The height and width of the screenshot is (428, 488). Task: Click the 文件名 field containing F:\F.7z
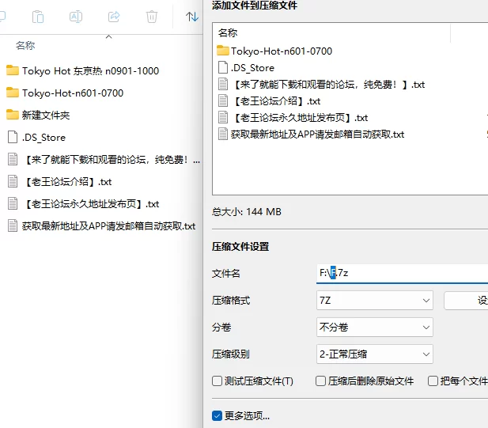click(402, 273)
